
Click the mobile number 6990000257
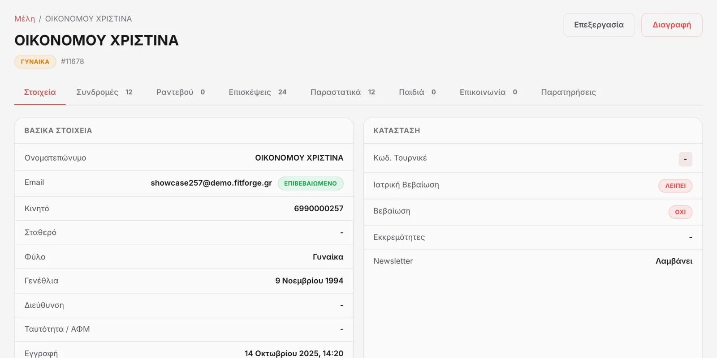pyautogui.click(x=319, y=209)
